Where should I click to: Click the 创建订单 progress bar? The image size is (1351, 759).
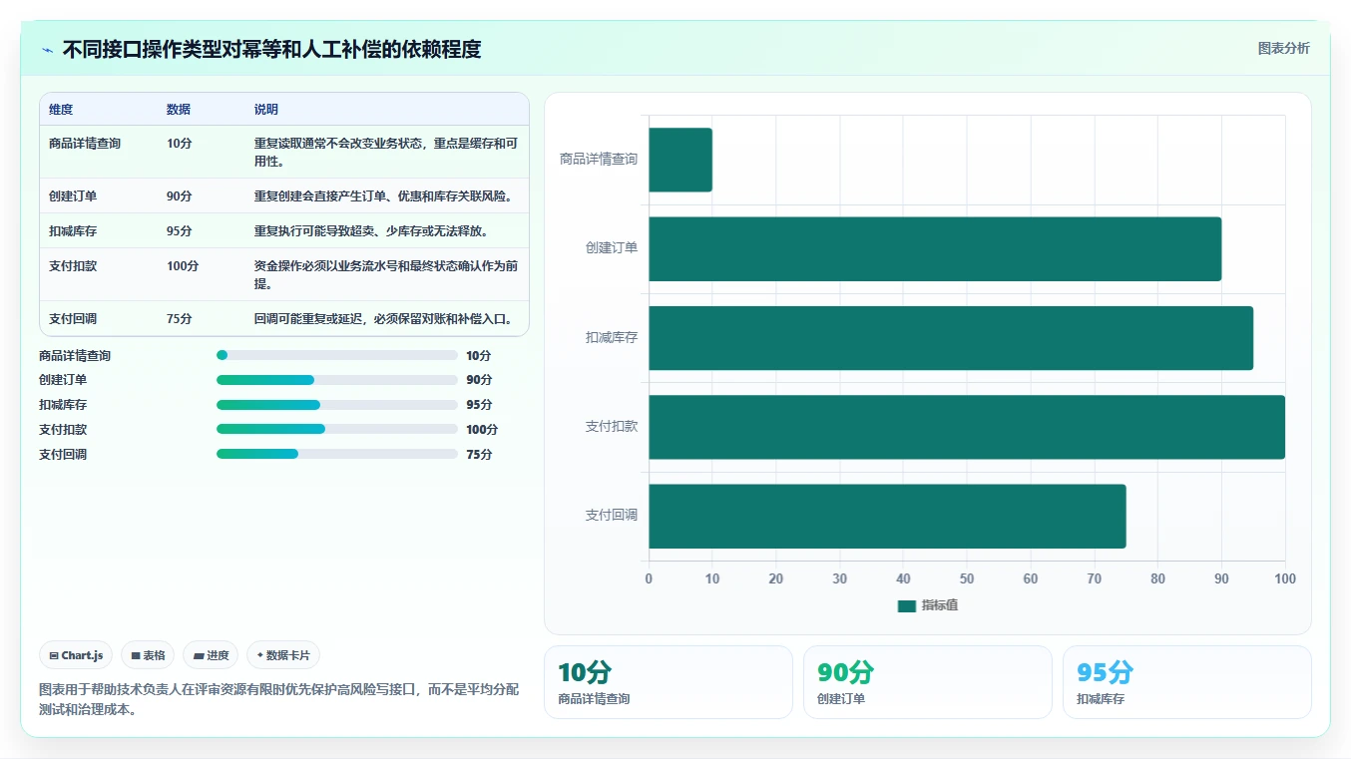tap(337, 380)
